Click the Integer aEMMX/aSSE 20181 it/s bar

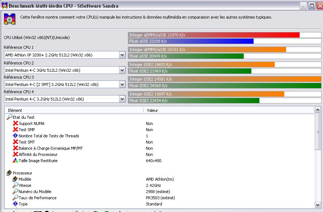click(x=207, y=50)
